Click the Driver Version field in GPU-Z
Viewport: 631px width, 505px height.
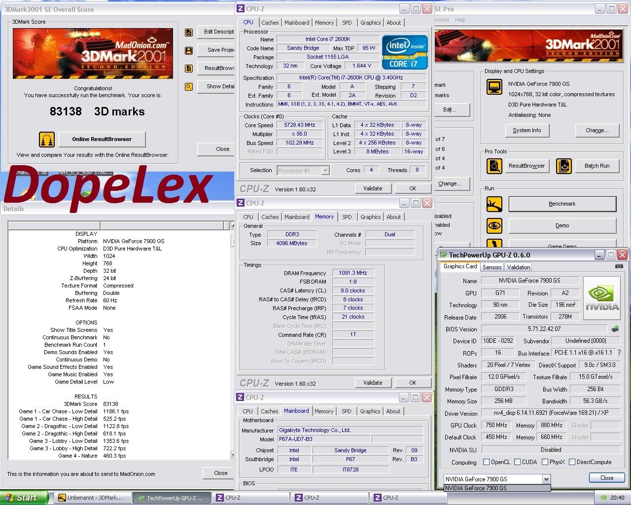(x=551, y=413)
